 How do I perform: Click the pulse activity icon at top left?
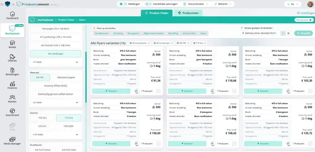(13, 4)
